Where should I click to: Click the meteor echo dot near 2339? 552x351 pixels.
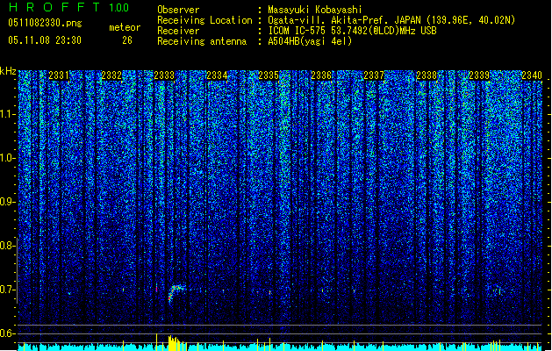tap(499, 291)
